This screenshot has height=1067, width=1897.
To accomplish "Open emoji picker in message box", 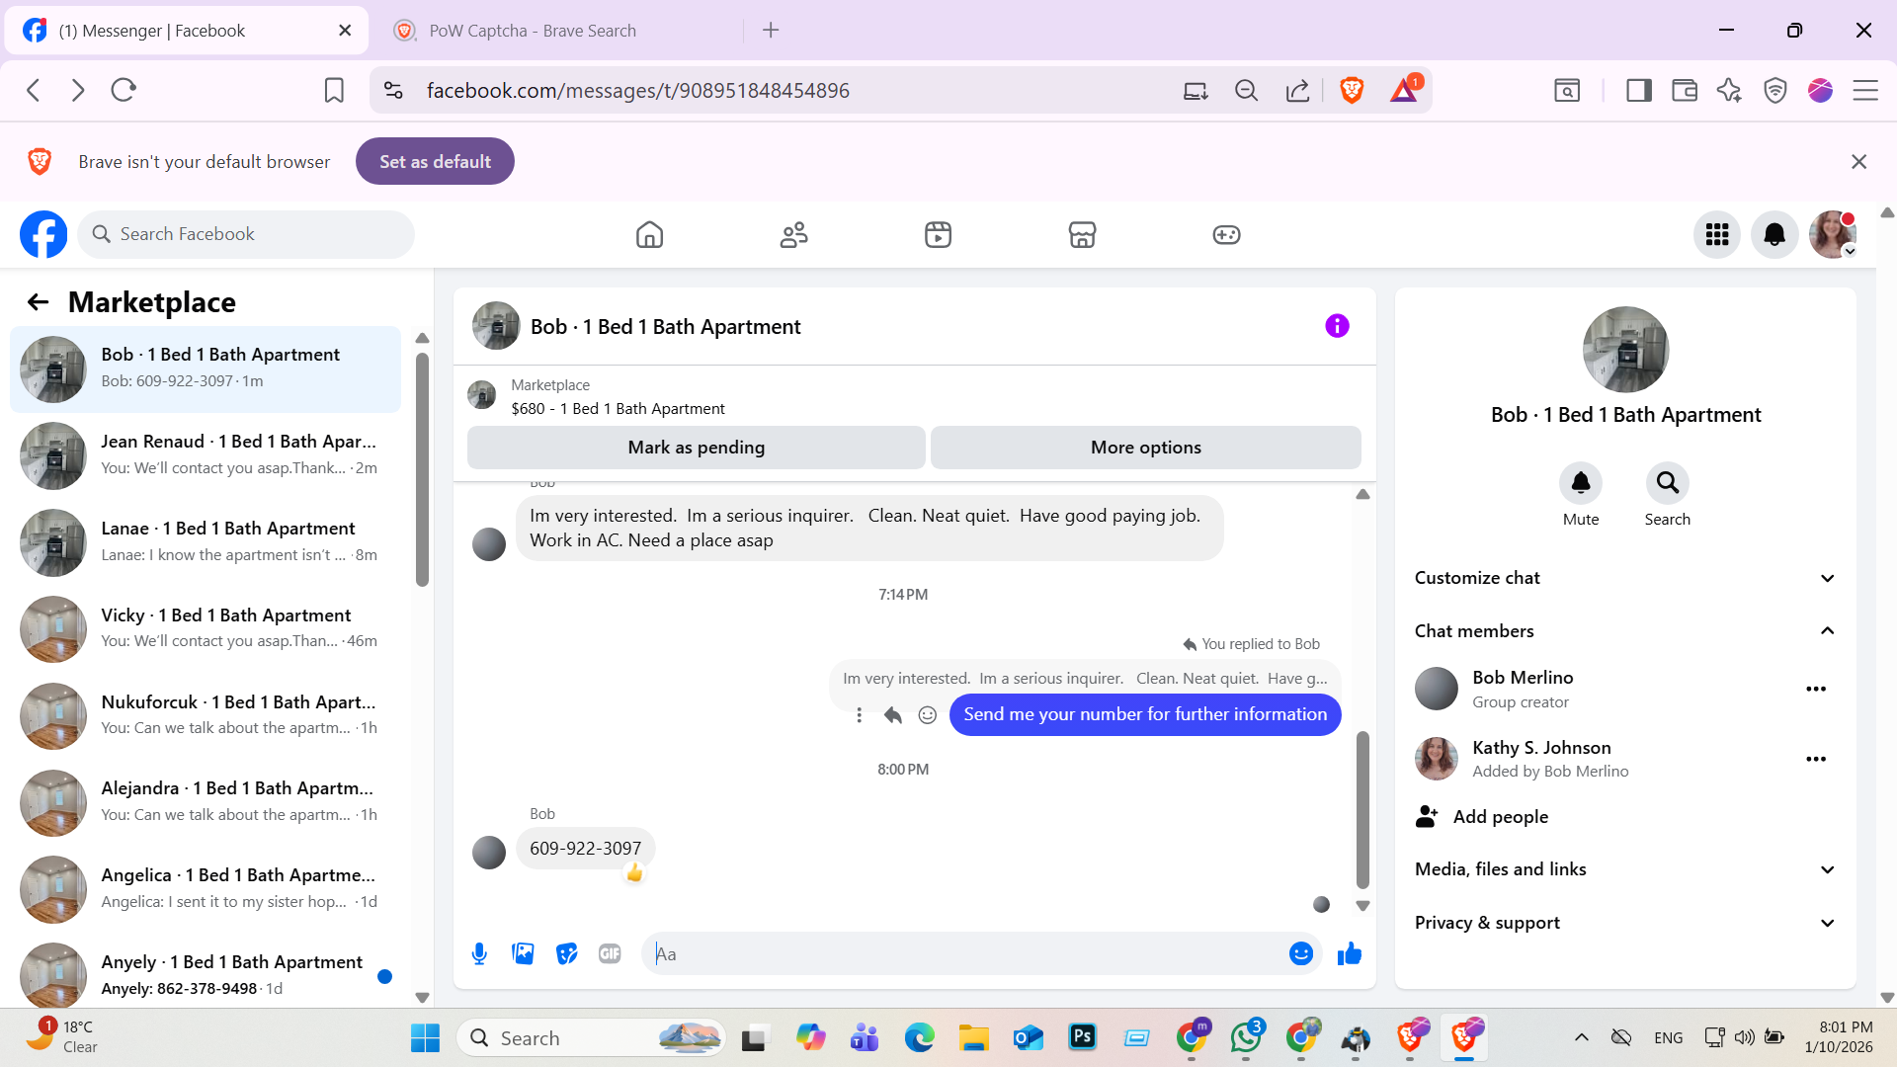I will point(1300,953).
